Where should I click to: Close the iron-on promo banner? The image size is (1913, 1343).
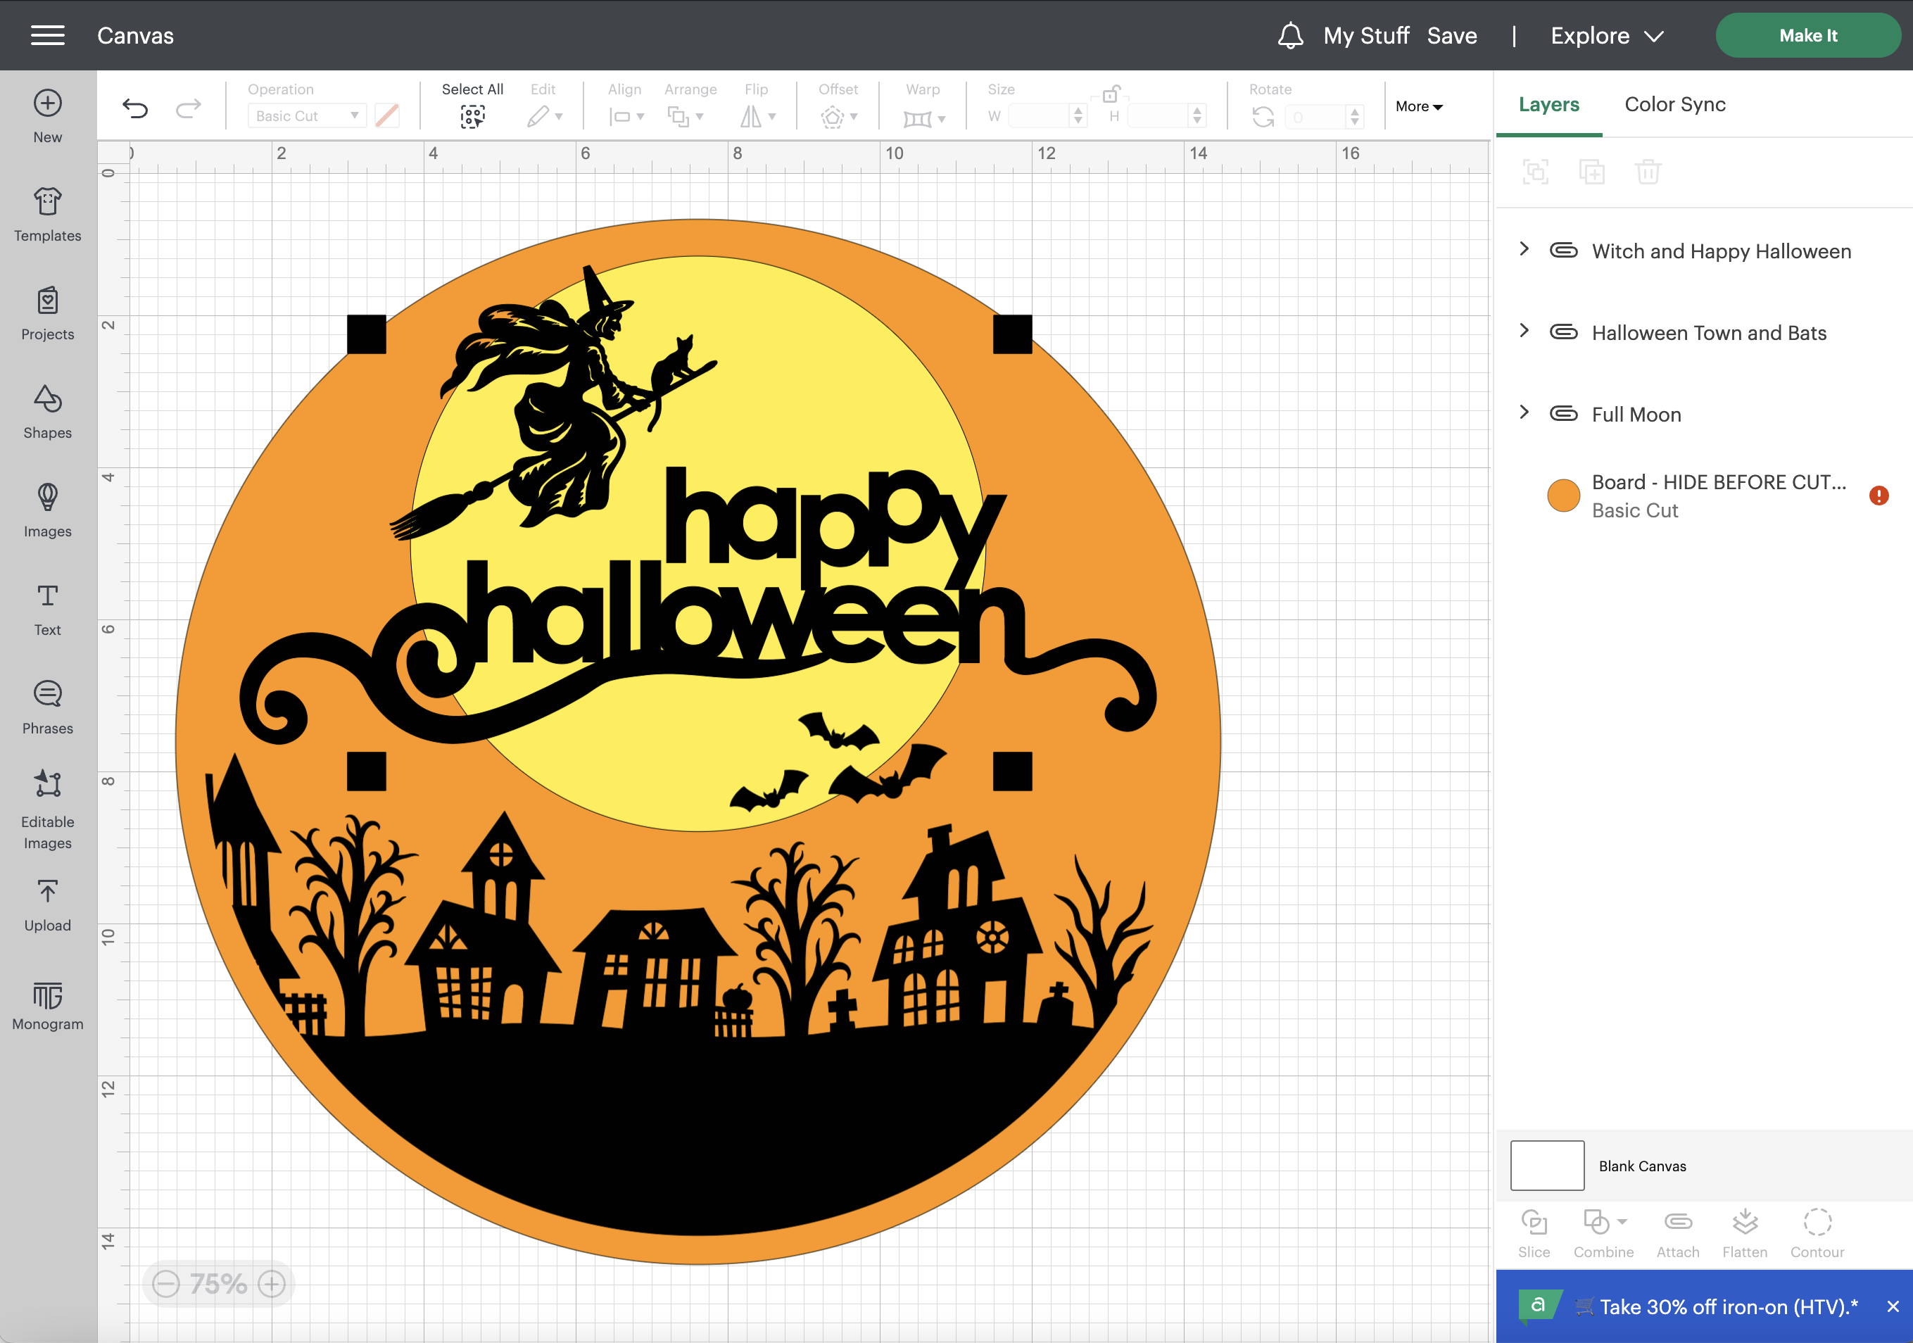1893,1306
